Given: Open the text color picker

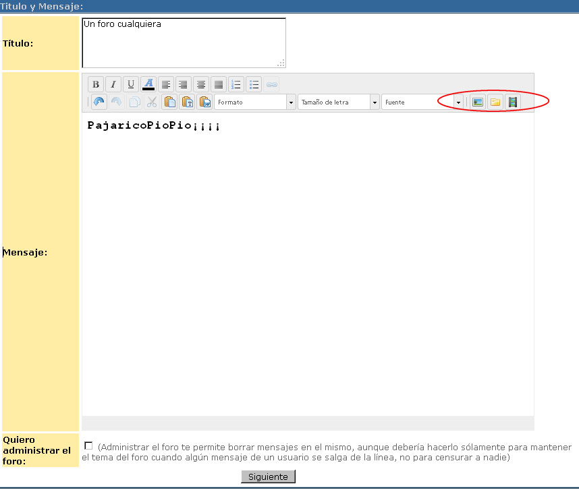Looking at the screenshot, I should tap(148, 84).
